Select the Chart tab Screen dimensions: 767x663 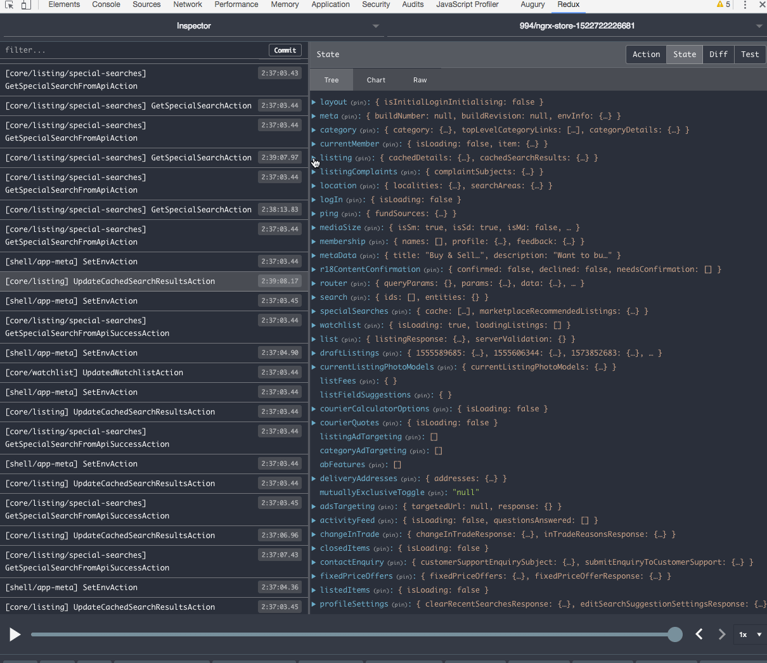[376, 80]
